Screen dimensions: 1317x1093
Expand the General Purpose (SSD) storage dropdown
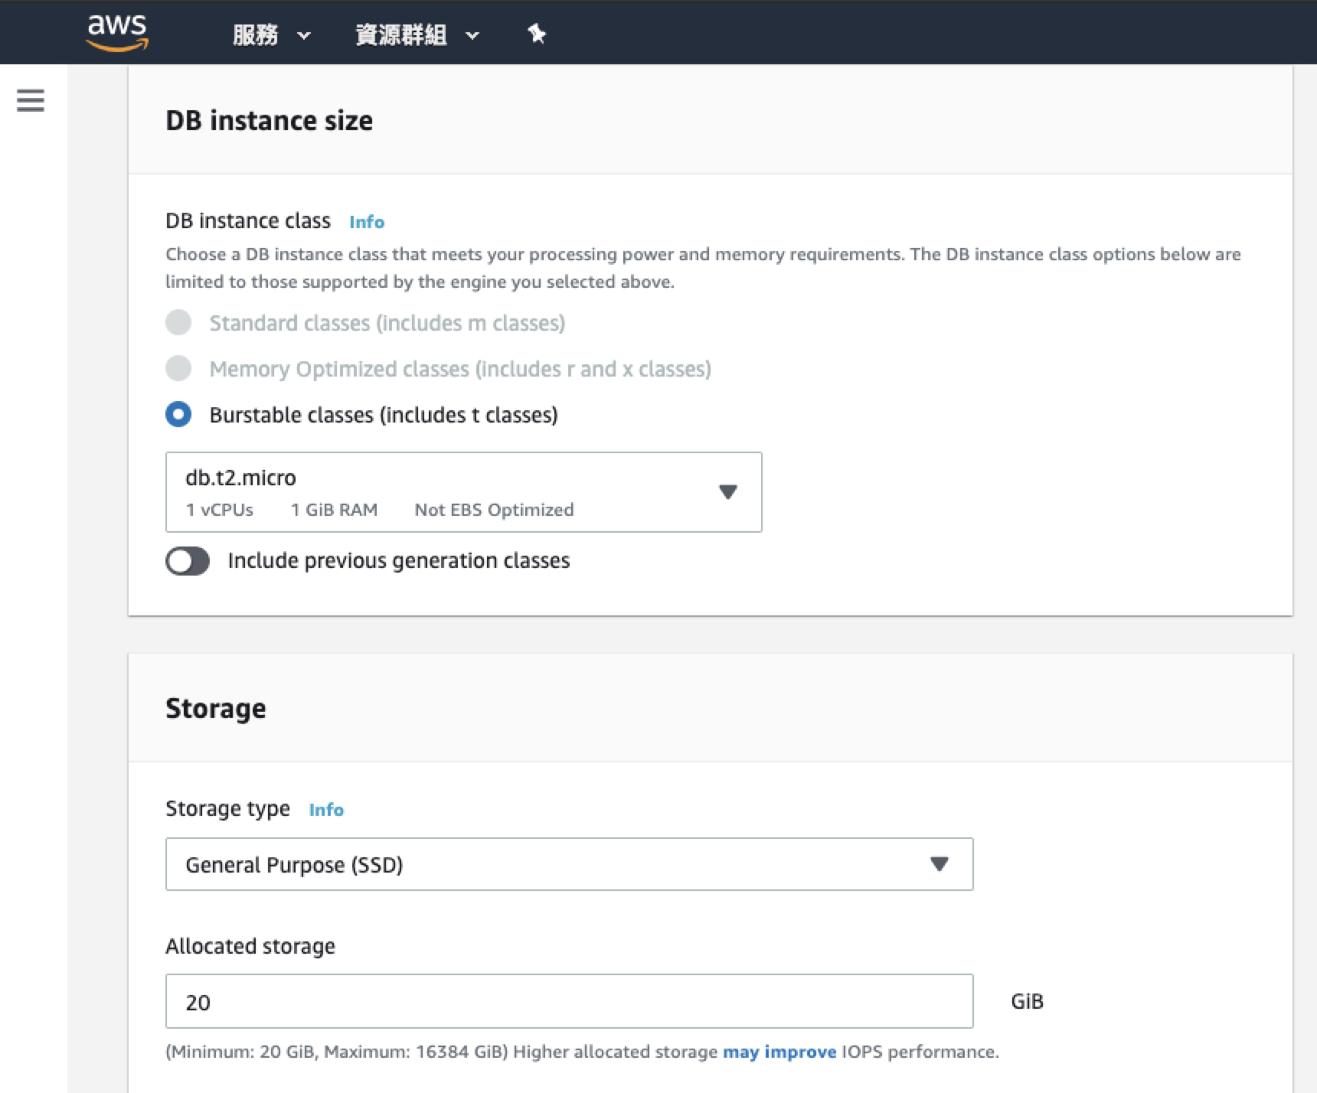click(x=568, y=864)
